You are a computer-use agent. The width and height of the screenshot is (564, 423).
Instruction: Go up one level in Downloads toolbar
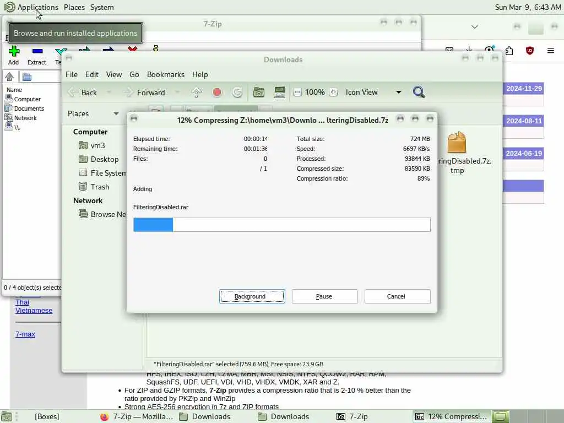[197, 93]
